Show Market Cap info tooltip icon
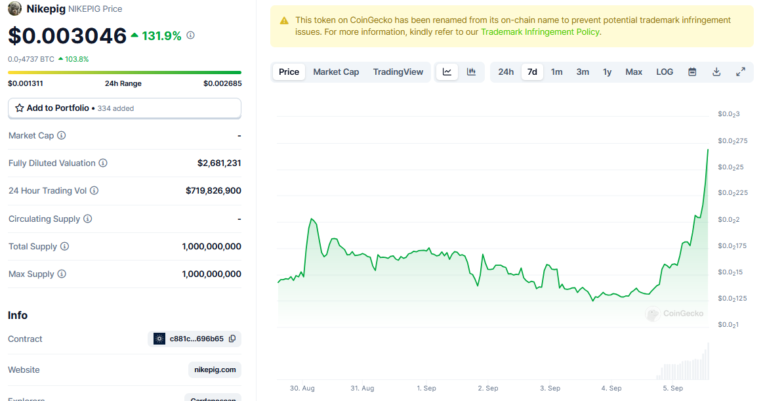Image resolution: width=763 pixels, height=401 pixels. [61, 135]
